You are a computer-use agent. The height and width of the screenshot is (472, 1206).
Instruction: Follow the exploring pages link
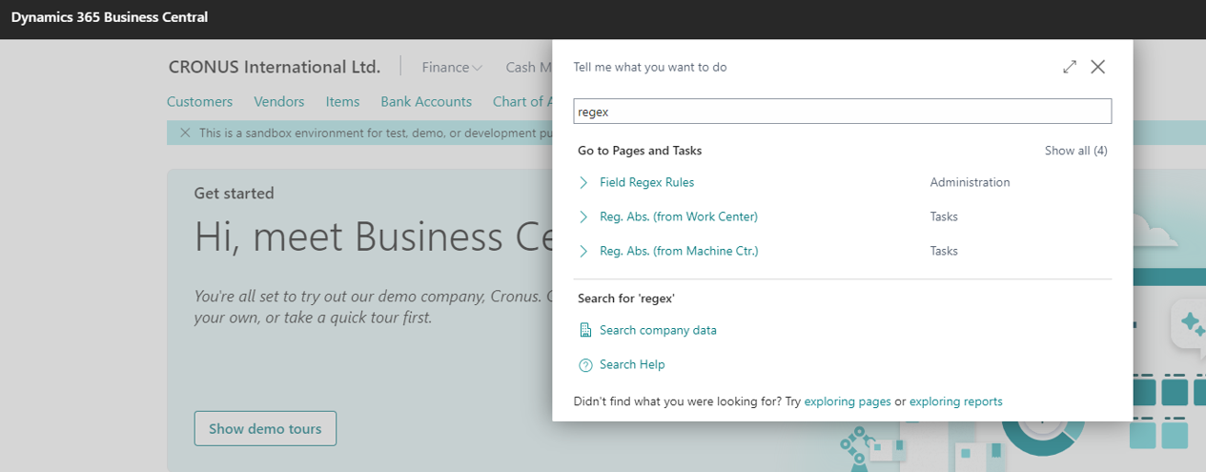pyautogui.click(x=847, y=401)
